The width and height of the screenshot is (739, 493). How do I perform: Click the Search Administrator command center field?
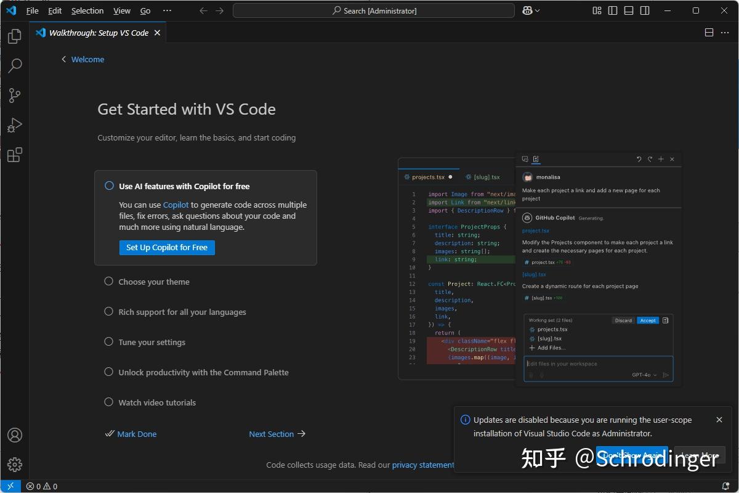373,10
